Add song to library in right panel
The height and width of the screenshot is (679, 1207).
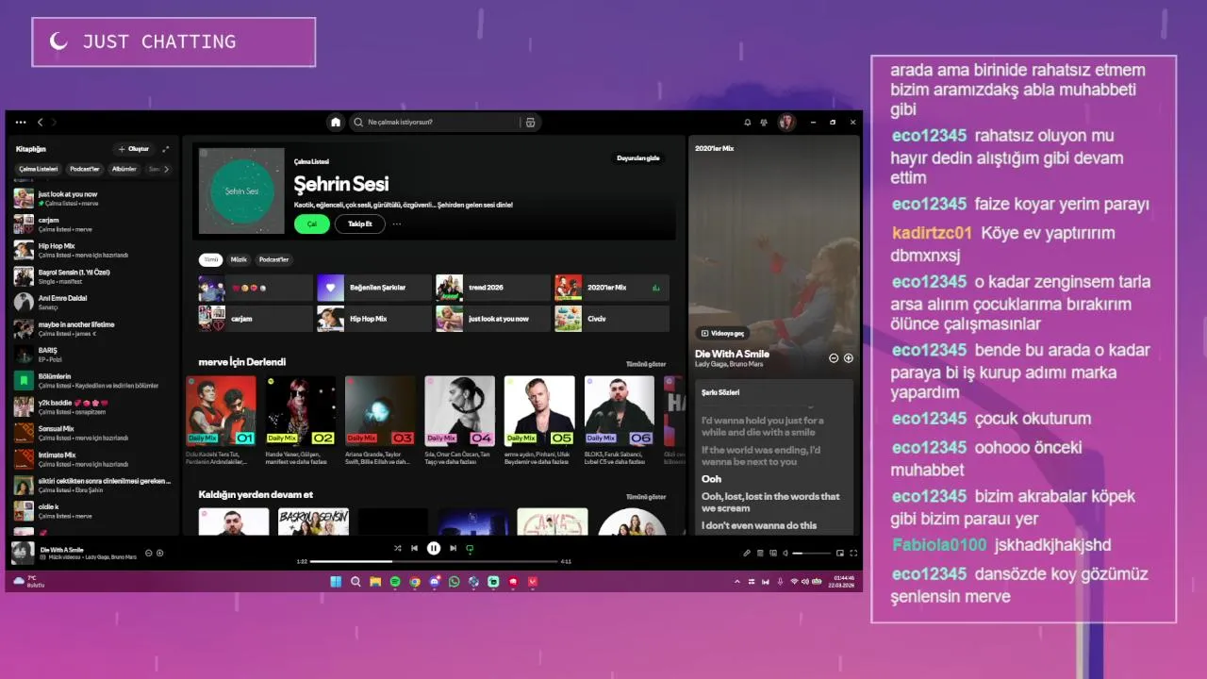[849, 358]
